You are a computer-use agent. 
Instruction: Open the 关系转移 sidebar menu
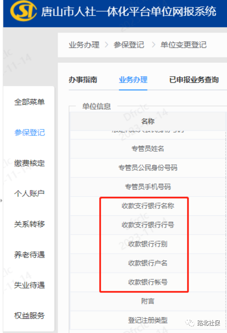click(29, 224)
